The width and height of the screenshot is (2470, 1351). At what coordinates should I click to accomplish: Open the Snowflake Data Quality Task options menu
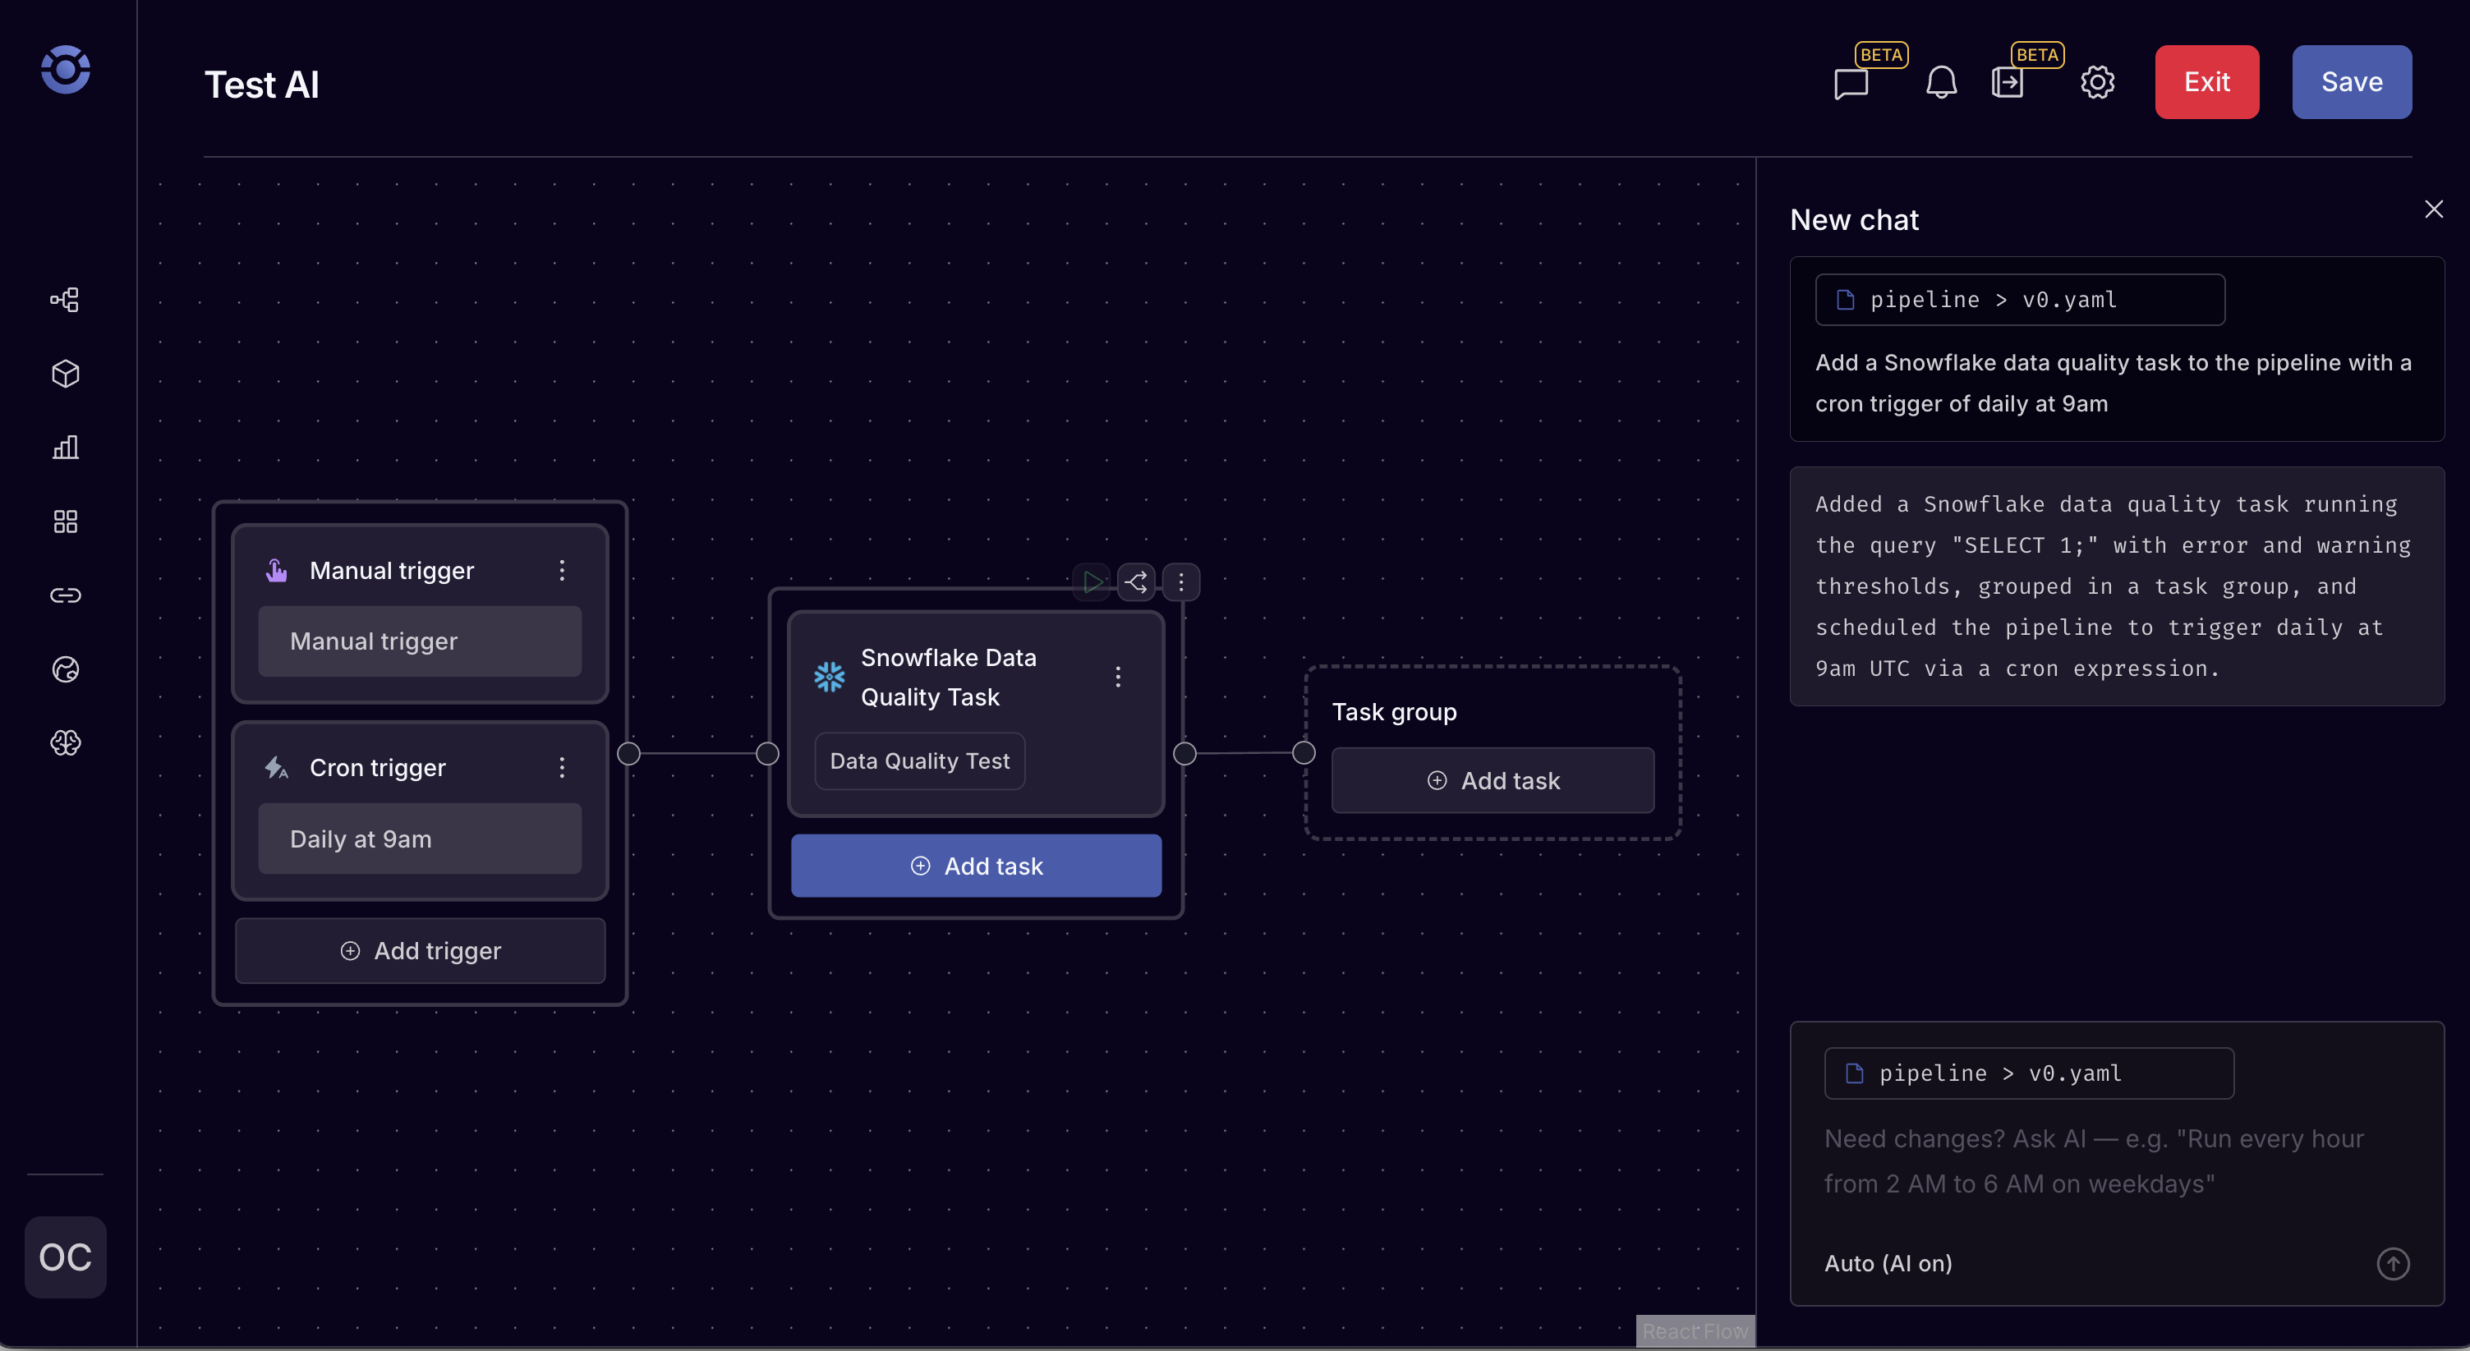pyautogui.click(x=1118, y=677)
